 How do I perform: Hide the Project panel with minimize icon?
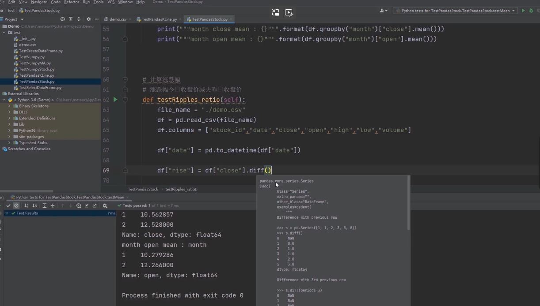[96, 19]
